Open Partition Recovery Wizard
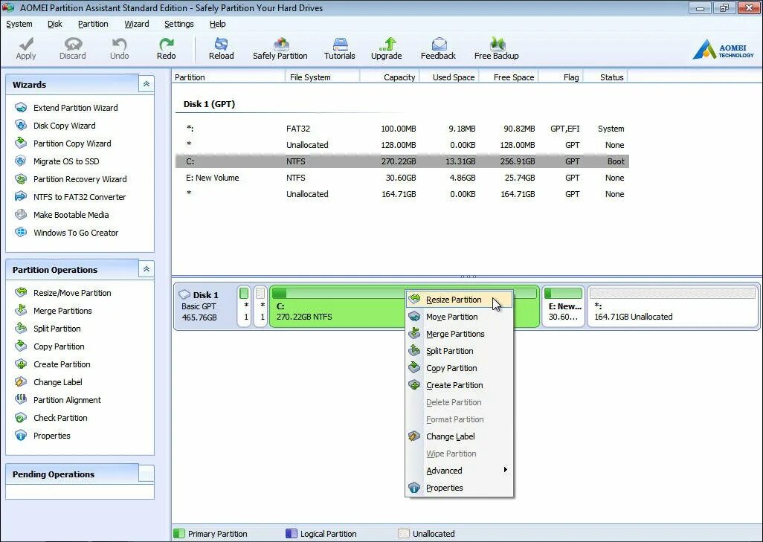The height and width of the screenshot is (542, 763). tap(71, 179)
